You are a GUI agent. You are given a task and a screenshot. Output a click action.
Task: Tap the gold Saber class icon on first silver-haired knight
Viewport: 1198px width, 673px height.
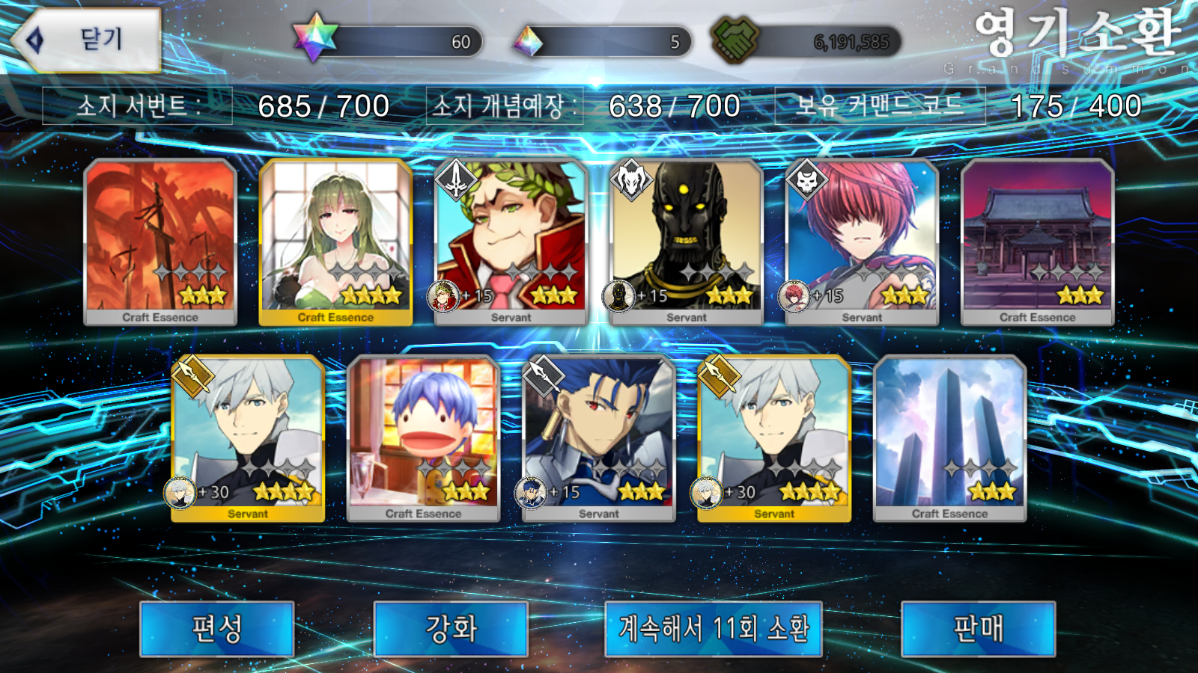pos(194,376)
